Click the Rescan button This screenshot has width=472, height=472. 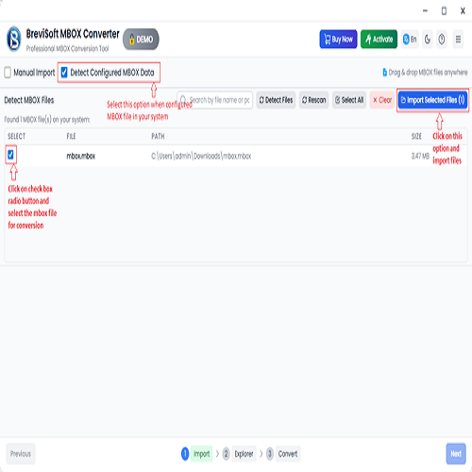click(314, 100)
